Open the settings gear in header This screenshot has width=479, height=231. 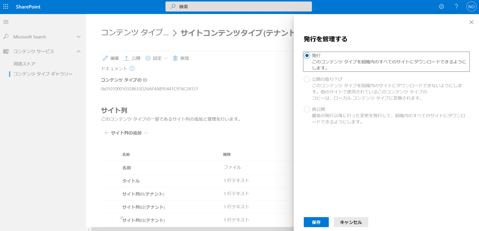(441, 7)
